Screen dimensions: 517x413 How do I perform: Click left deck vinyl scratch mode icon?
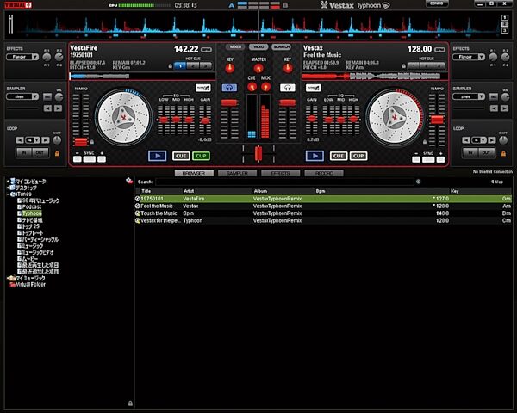203,88
